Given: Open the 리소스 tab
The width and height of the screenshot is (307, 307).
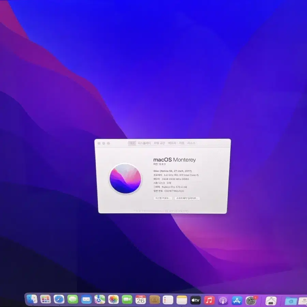Looking at the screenshot, I should point(191,143).
